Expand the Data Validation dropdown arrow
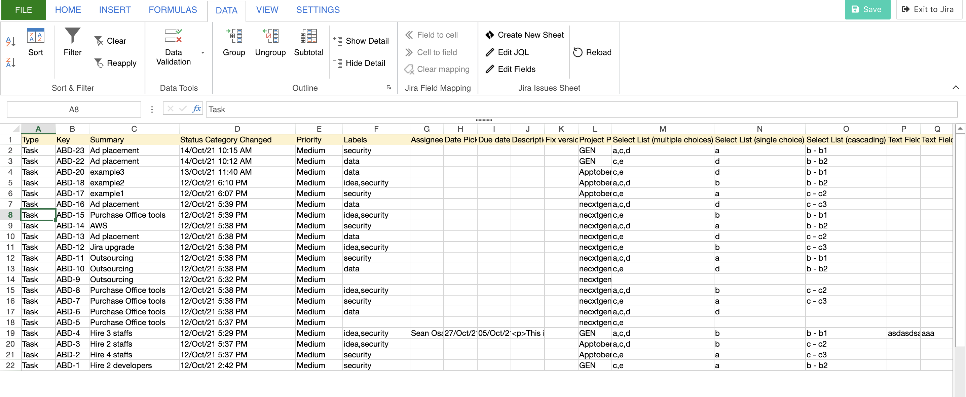The width and height of the screenshot is (966, 397). coord(203,52)
